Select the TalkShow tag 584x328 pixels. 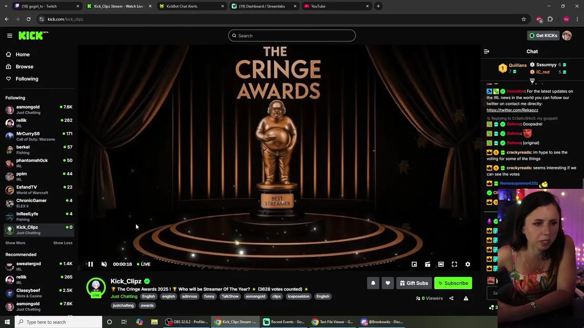pos(230,297)
